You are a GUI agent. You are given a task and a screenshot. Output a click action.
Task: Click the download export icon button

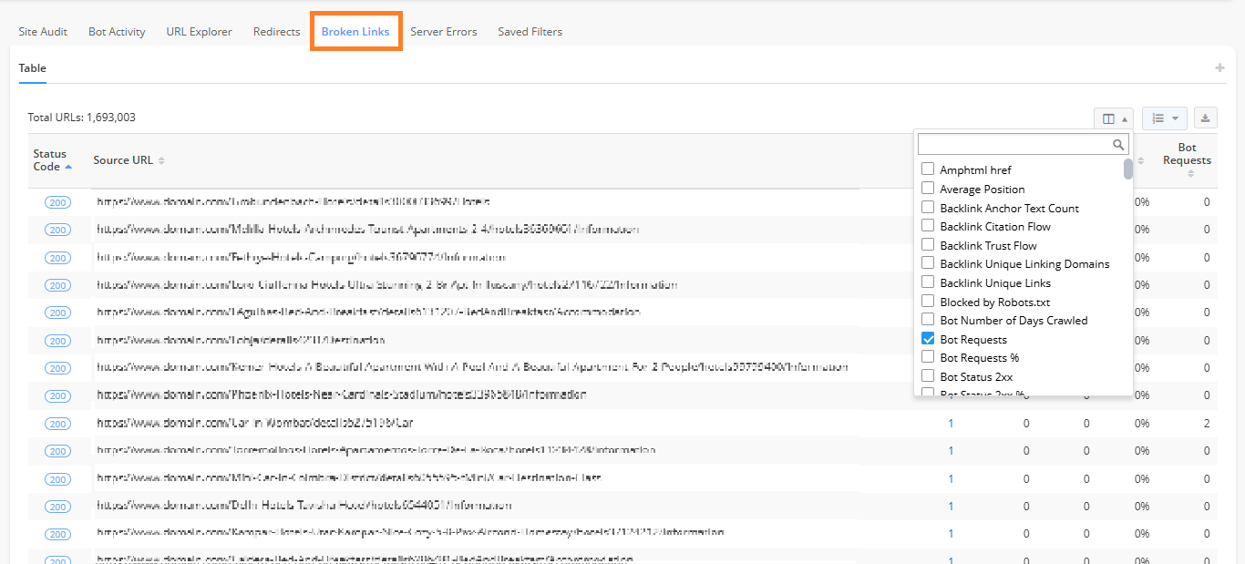tap(1205, 118)
